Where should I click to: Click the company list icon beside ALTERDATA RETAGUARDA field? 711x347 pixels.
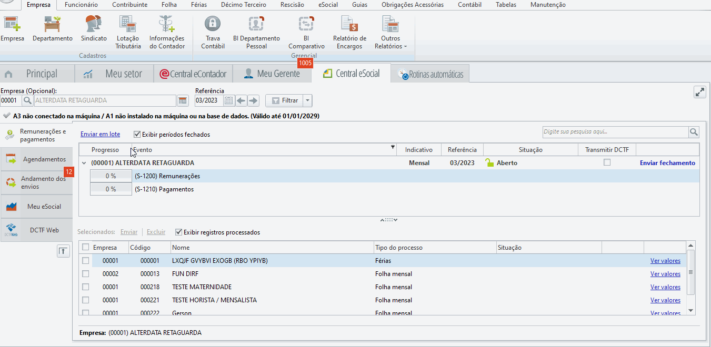click(183, 100)
